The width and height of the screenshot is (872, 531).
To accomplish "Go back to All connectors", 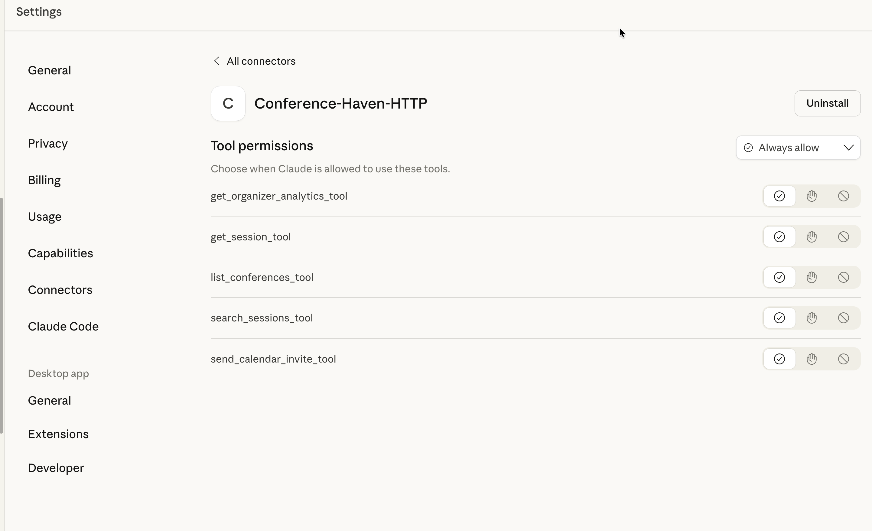I will pos(260,60).
